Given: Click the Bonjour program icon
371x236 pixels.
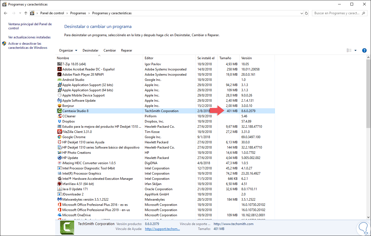Looking at the screenshot, I should click(x=59, y=106).
